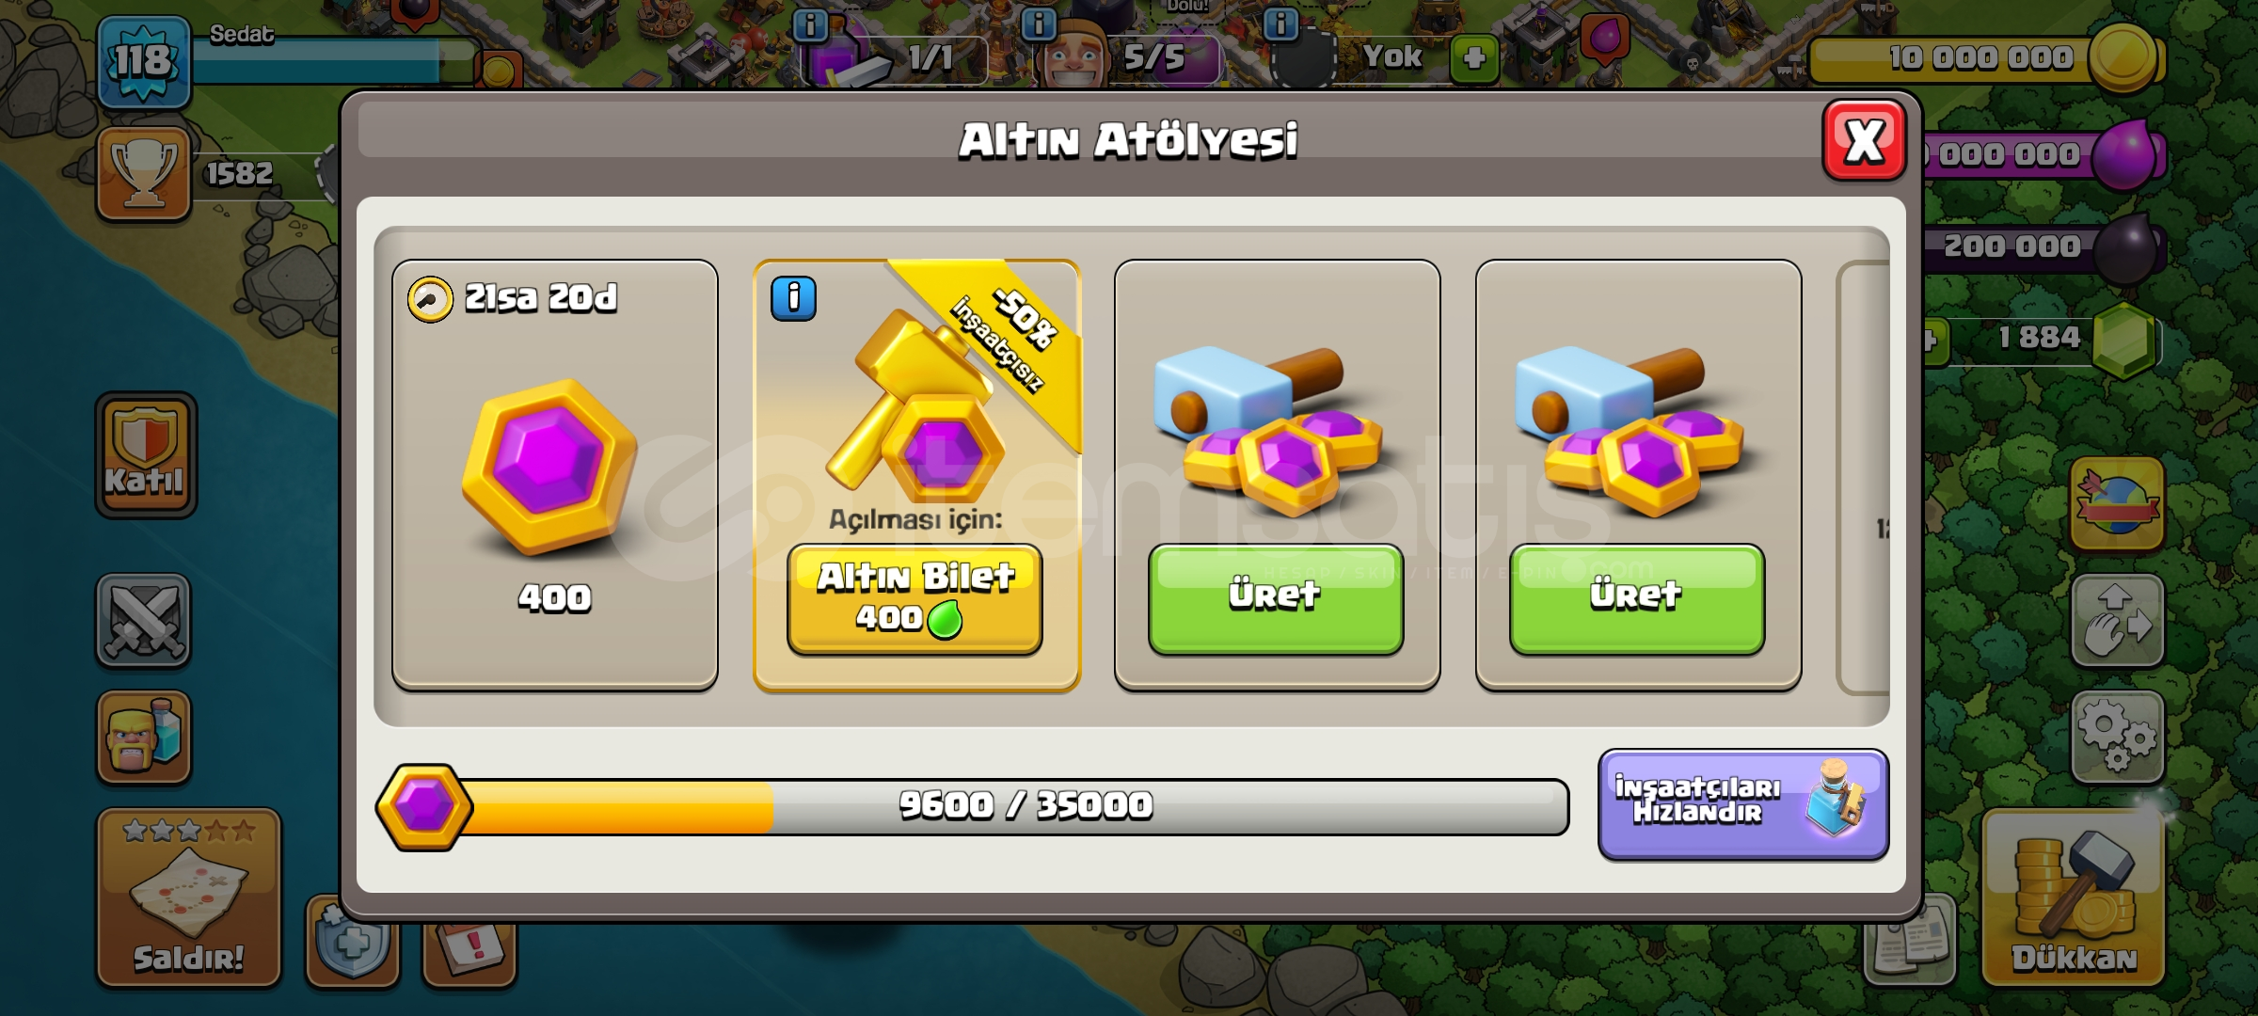Screen dimensions: 2258x1016
Task: Open the settings gears icon
Action: click(x=2117, y=738)
